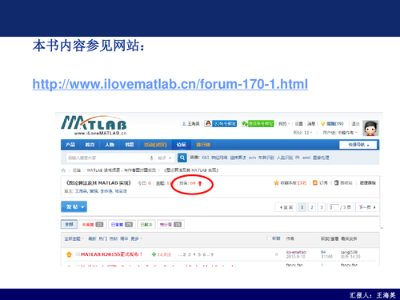The height and width of the screenshot is (300, 400).
Task: Click the 下一页 next page button
Action: click(367, 207)
